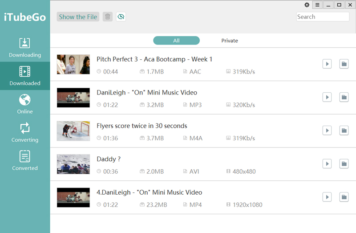Click the AVI format label

pyautogui.click(x=194, y=172)
